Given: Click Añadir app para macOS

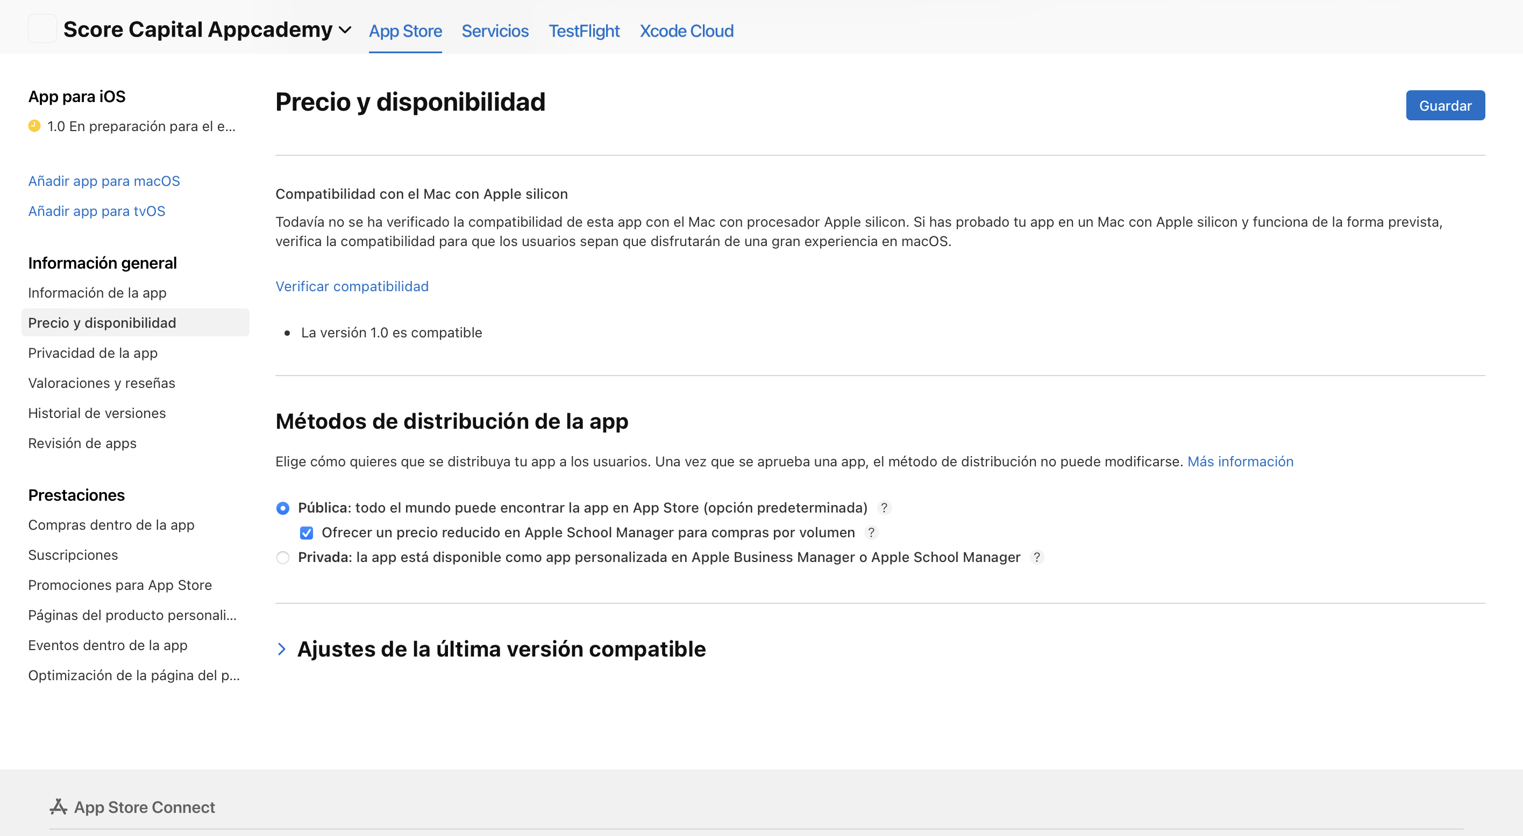Looking at the screenshot, I should click(104, 181).
